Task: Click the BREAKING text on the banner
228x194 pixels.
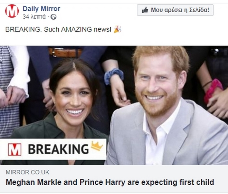Action: (58, 149)
